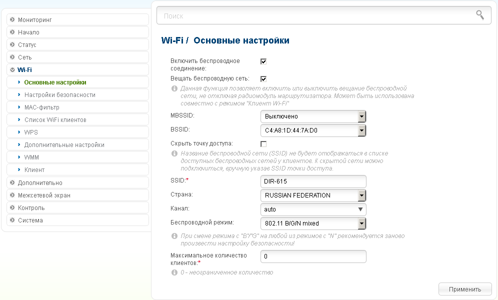Image resolution: width=498 pixels, height=300 pixels.
Task: Open the WPS menu item
Action: (31, 132)
